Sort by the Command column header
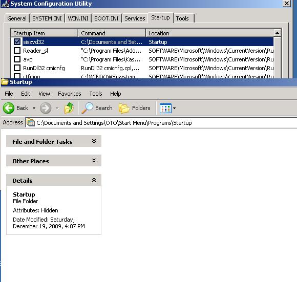Viewport: 297px width, 282px height. [112, 33]
